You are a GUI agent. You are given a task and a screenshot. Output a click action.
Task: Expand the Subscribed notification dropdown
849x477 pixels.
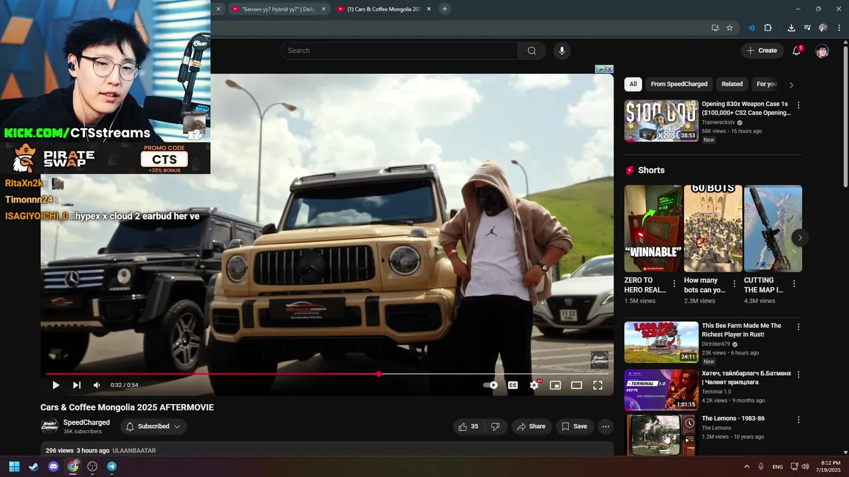pyautogui.click(x=153, y=427)
